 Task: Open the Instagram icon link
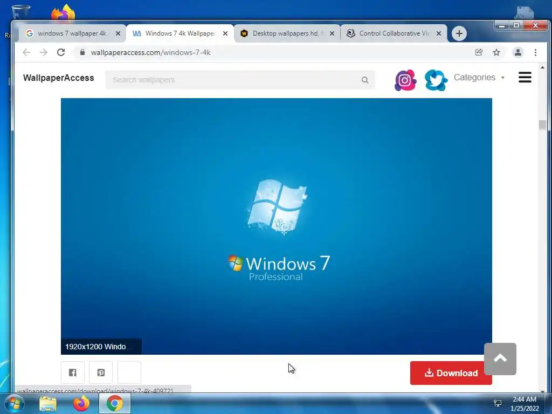pyautogui.click(x=405, y=80)
